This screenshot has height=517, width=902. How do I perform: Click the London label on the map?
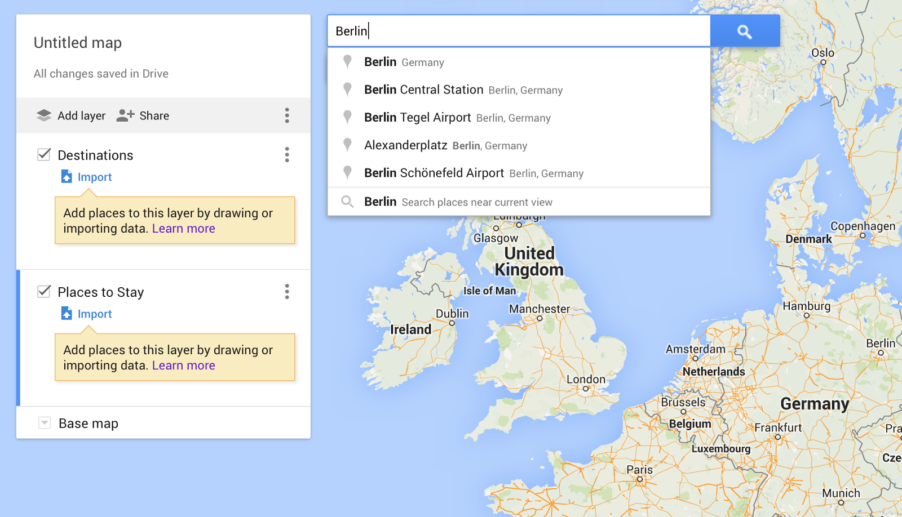click(x=586, y=380)
